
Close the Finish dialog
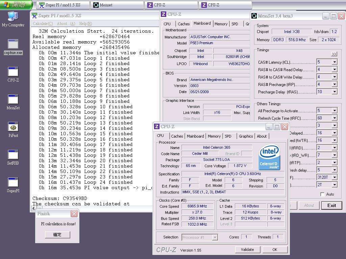click(74, 213)
